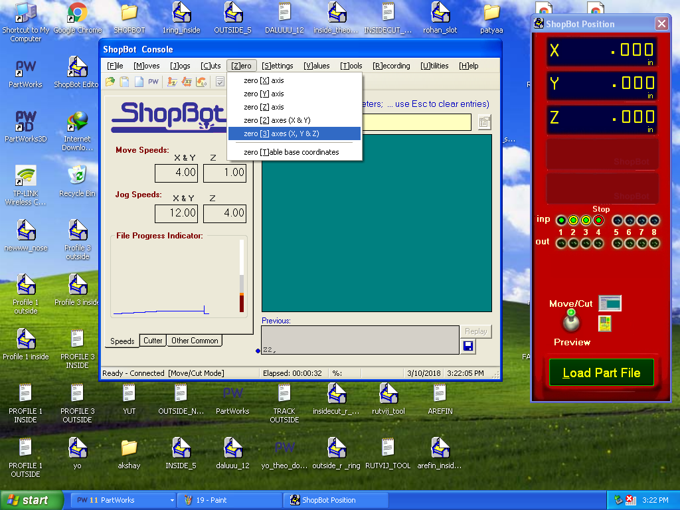
Task: Choose zero [2] axes (X & Y)
Action: [294, 120]
